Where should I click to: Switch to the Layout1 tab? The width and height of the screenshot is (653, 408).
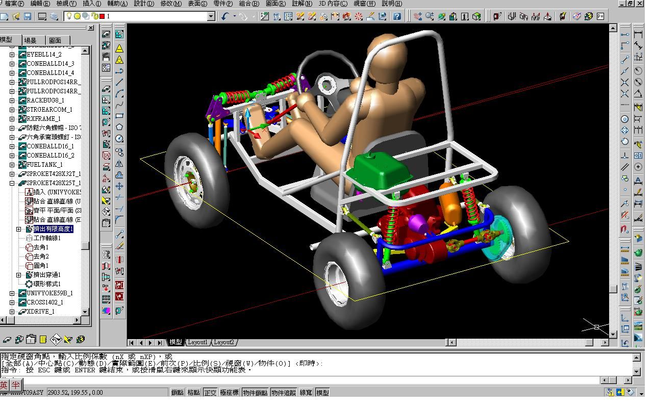coord(197,342)
